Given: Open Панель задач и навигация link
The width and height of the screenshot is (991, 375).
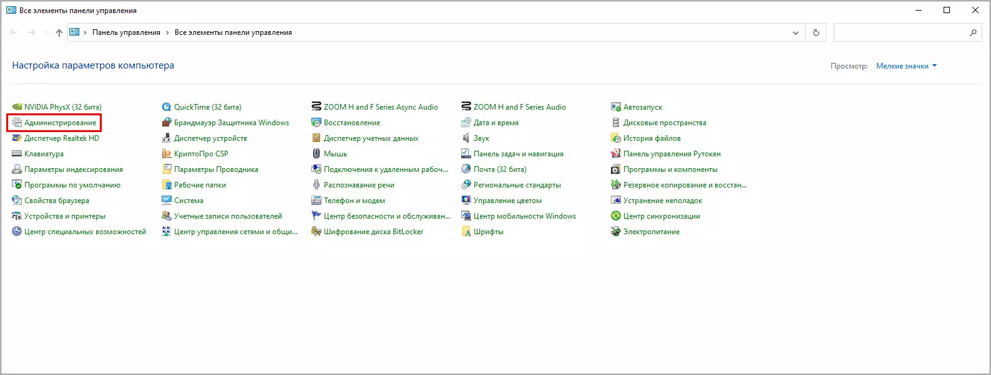Looking at the screenshot, I should coord(519,154).
